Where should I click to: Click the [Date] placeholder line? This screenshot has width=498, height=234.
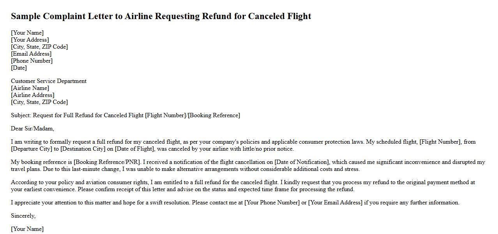19,68
